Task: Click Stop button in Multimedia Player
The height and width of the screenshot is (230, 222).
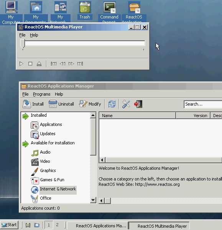Action: coord(30,64)
